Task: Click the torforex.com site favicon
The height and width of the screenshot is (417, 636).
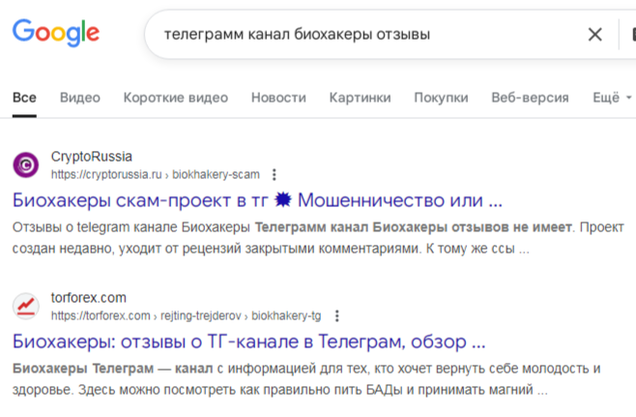Action: point(26,306)
